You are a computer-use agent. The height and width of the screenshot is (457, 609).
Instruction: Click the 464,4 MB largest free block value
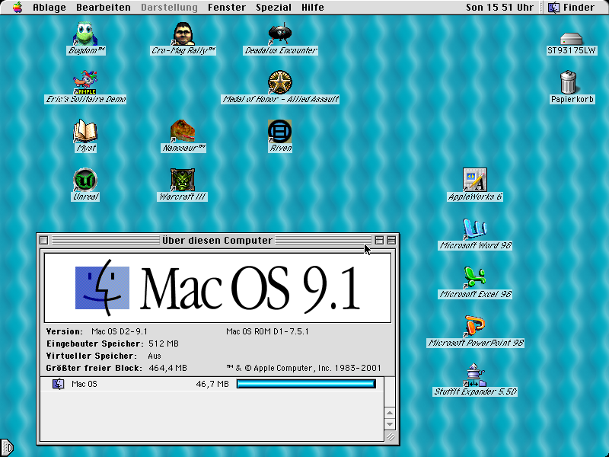click(167, 368)
